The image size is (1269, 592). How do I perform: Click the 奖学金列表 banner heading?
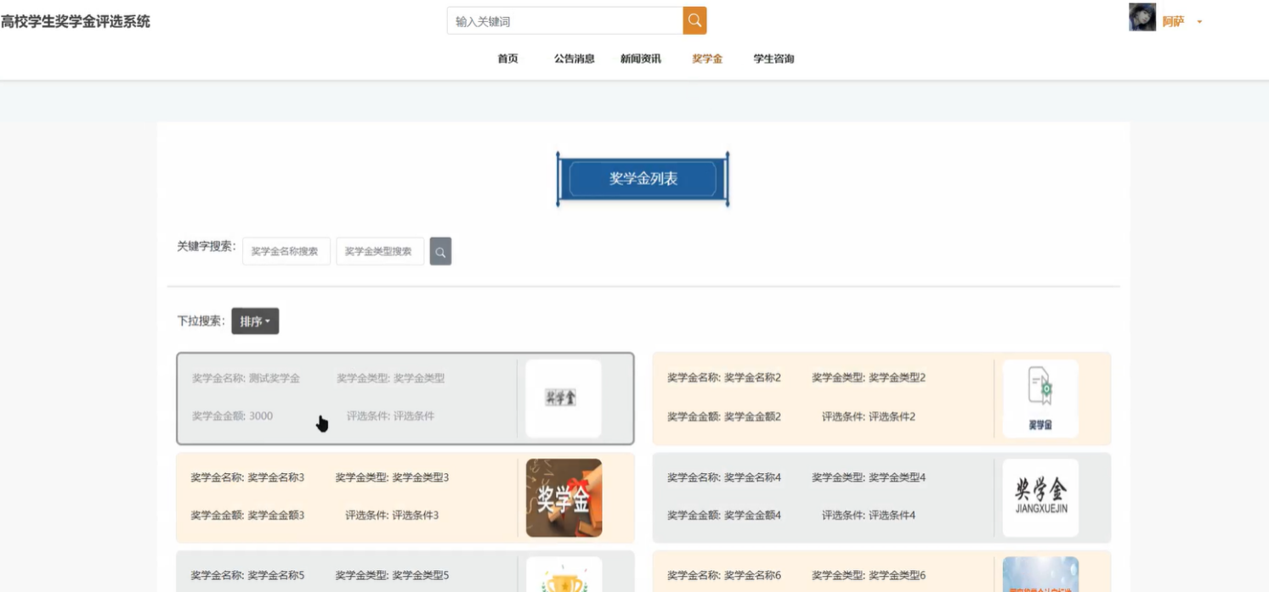tap(643, 179)
